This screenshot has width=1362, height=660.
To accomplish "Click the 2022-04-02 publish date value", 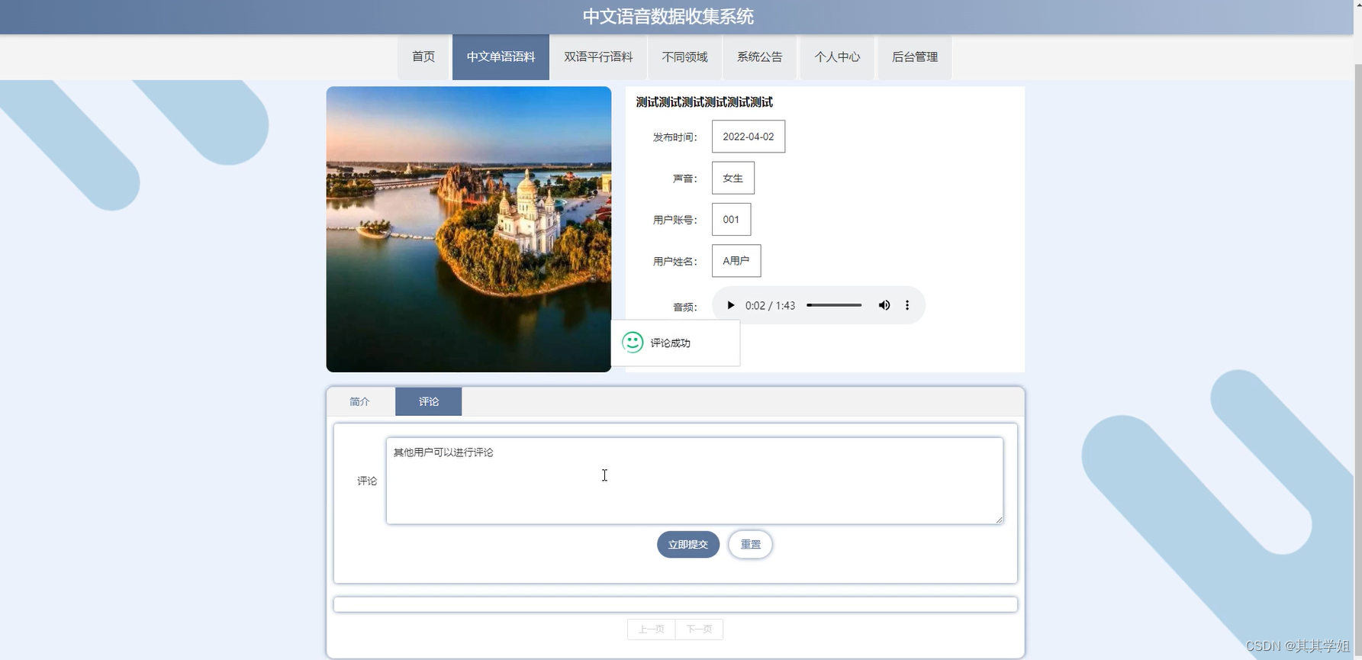I will pyautogui.click(x=749, y=137).
